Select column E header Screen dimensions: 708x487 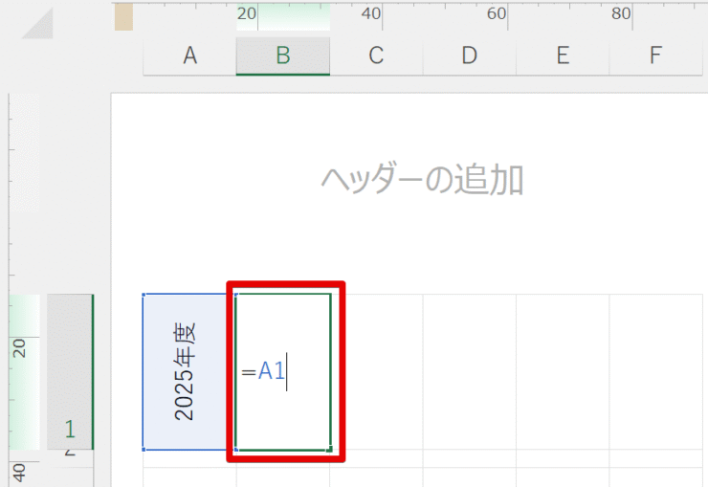pyautogui.click(x=563, y=55)
